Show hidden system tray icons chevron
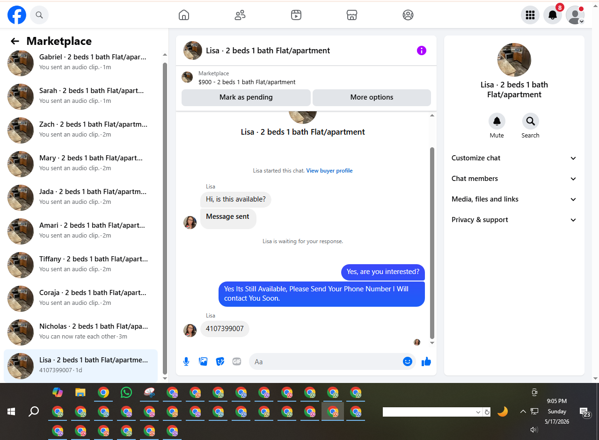 523,411
